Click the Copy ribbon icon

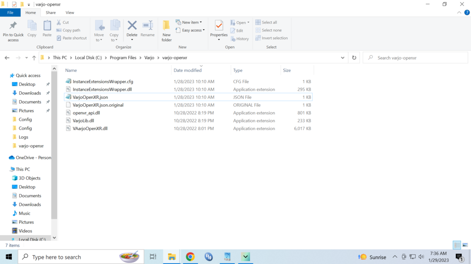coord(32,26)
